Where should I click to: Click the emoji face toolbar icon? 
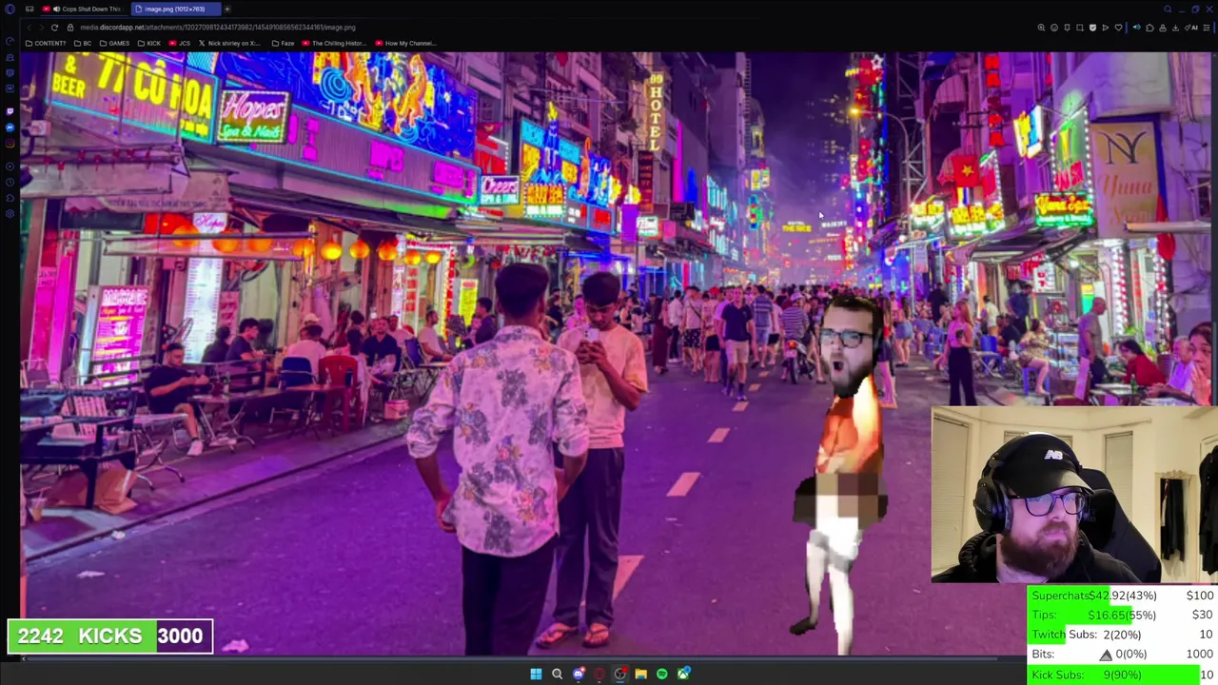pos(1054,28)
